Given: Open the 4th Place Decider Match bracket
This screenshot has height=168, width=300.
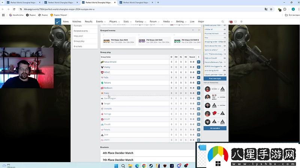Looking at the screenshot, I should click(x=118, y=153).
